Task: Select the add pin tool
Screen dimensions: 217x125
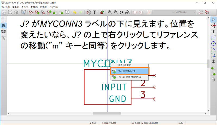Action: 213,25
